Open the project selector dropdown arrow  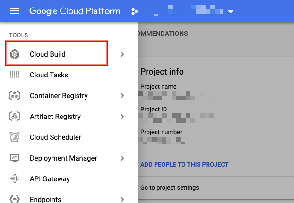click(x=231, y=12)
